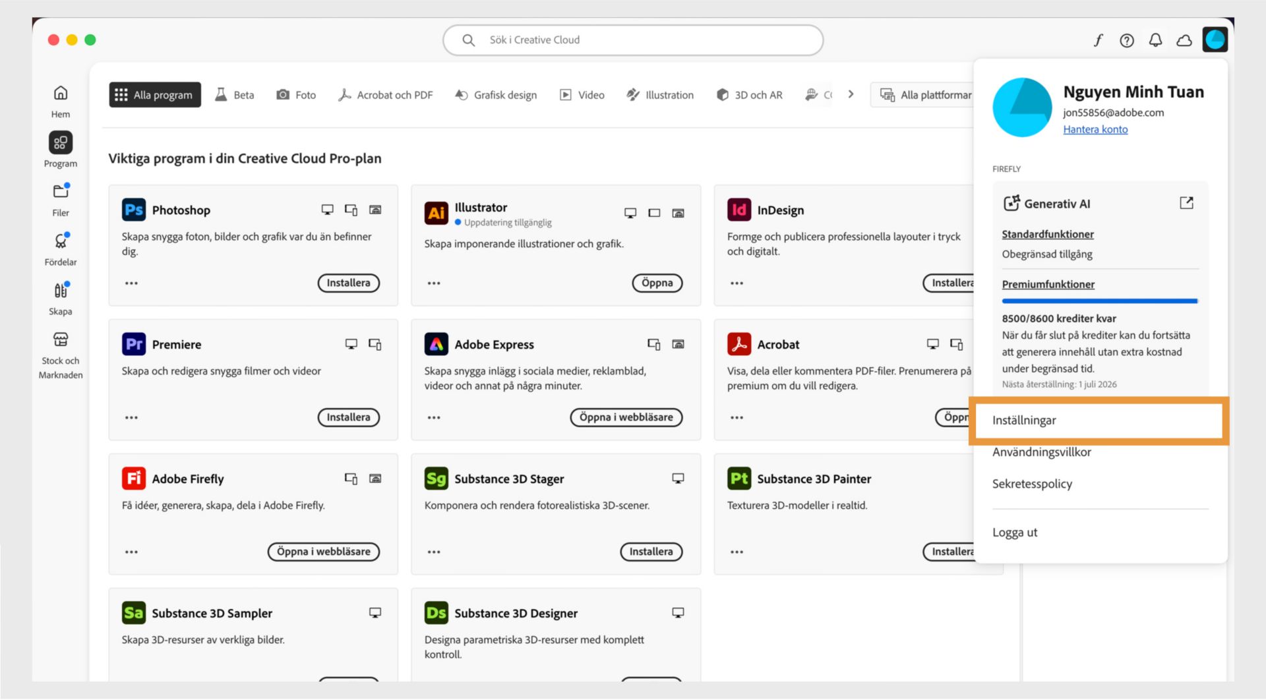Choose Användningsvillkor in the profile menu

pyautogui.click(x=1041, y=452)
